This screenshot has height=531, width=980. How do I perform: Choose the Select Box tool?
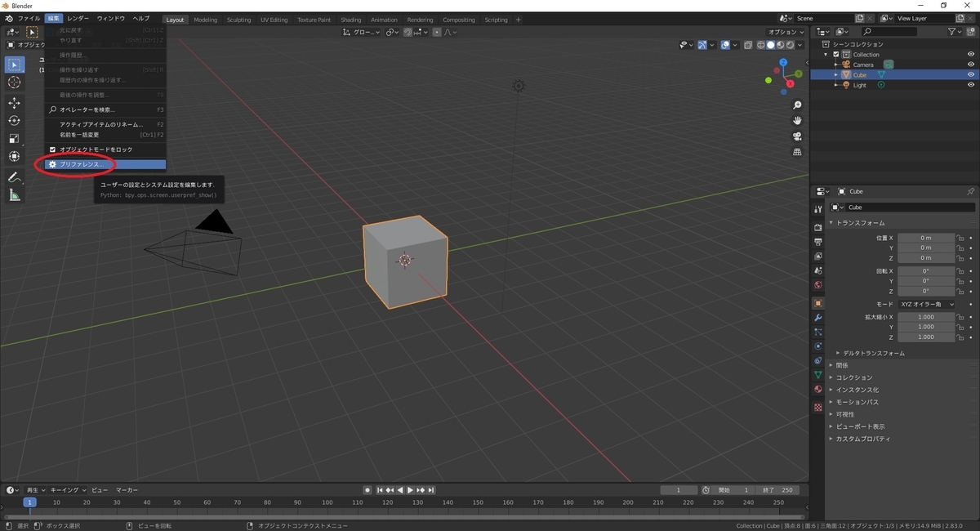click(x=15, y=65)
